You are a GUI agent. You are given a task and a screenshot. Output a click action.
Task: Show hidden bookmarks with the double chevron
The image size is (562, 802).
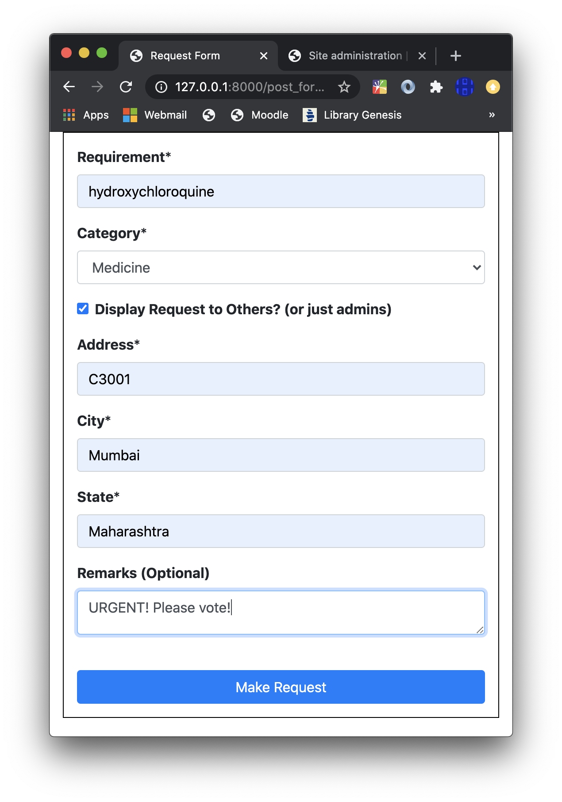492,115
